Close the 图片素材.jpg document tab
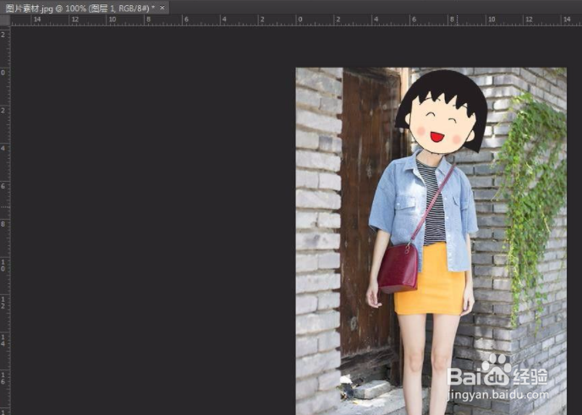The image size is (582, 415). point(162,8)
